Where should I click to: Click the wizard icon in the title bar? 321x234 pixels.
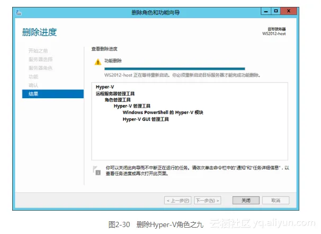(19, 13)
